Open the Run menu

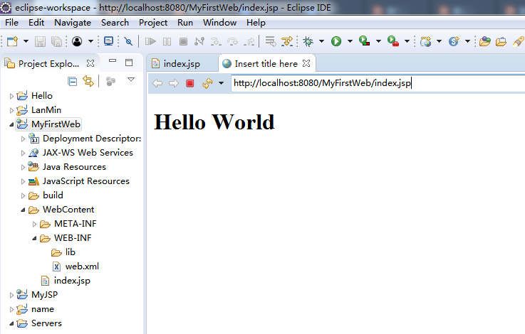(185, 22)
